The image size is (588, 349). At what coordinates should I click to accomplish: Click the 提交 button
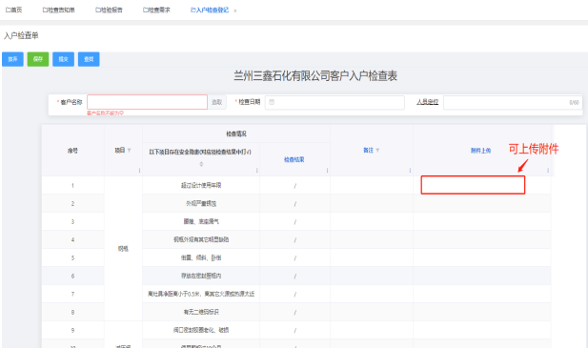coord(64,59)
